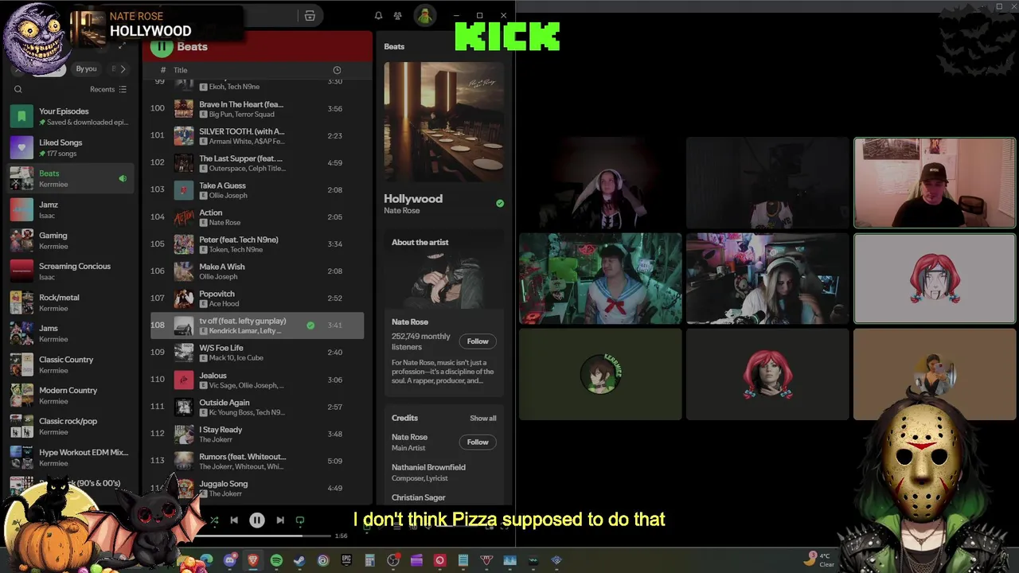Open the Kermit profile avatar menu
This screenshot has width=1019, height=573.
click(424, 16)
